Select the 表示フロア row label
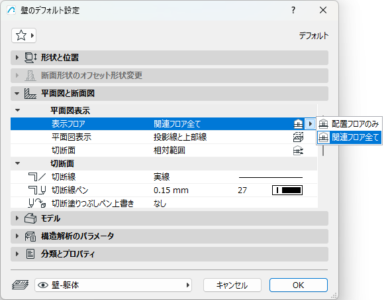 68,123
